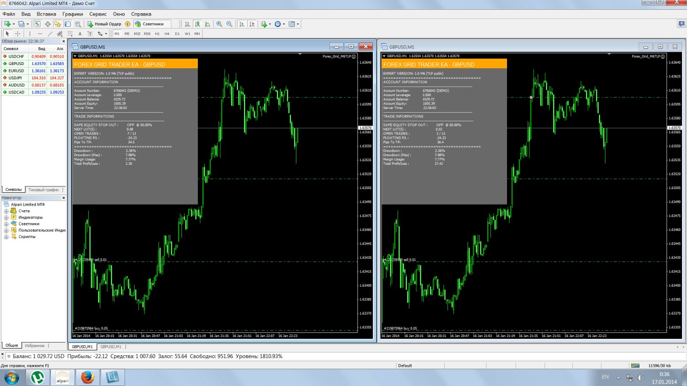Toggle the Market Watch panel toolbar button
The image size is (687, 386).
tap(38, 24)
